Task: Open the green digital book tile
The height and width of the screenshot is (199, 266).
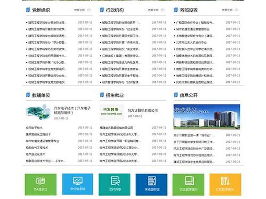Action: [188, 184]
